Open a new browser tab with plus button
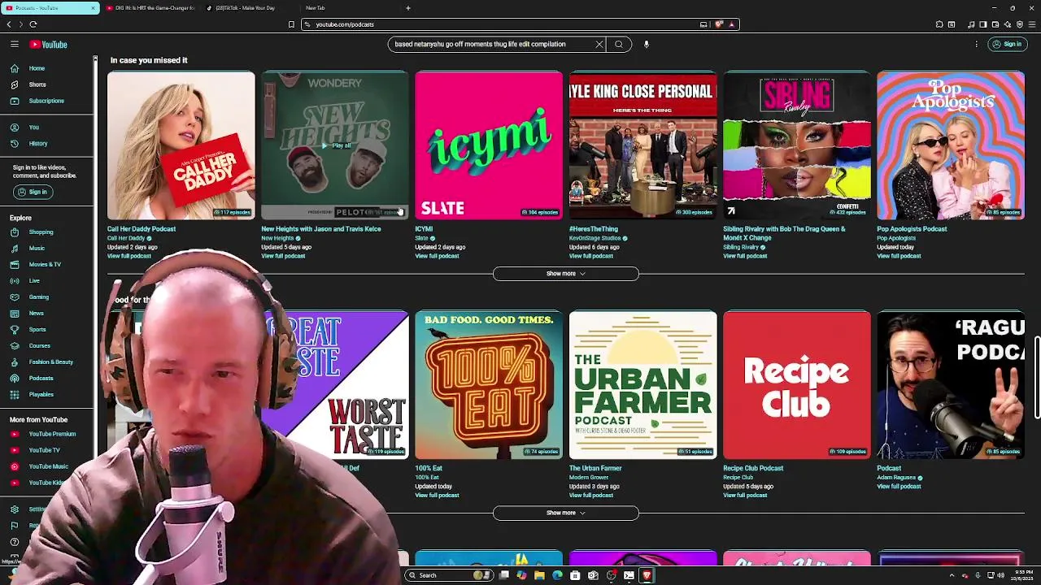1041x585 pixels. [x=408, y=8]
